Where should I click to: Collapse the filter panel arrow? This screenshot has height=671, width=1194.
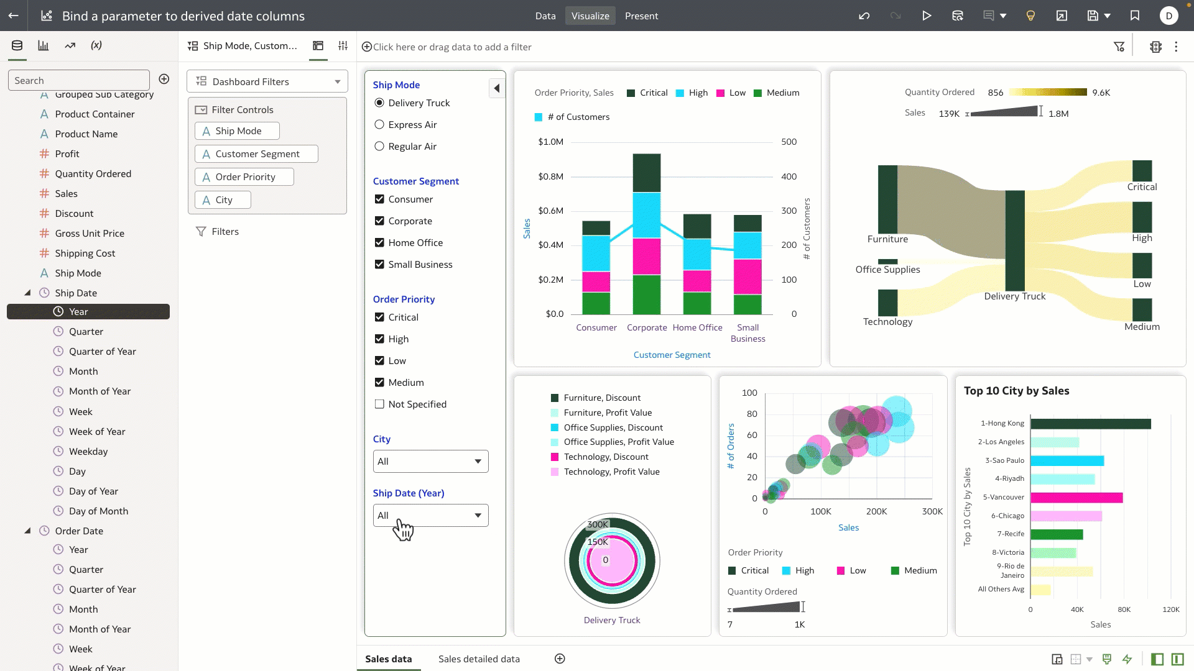(497, 88)
